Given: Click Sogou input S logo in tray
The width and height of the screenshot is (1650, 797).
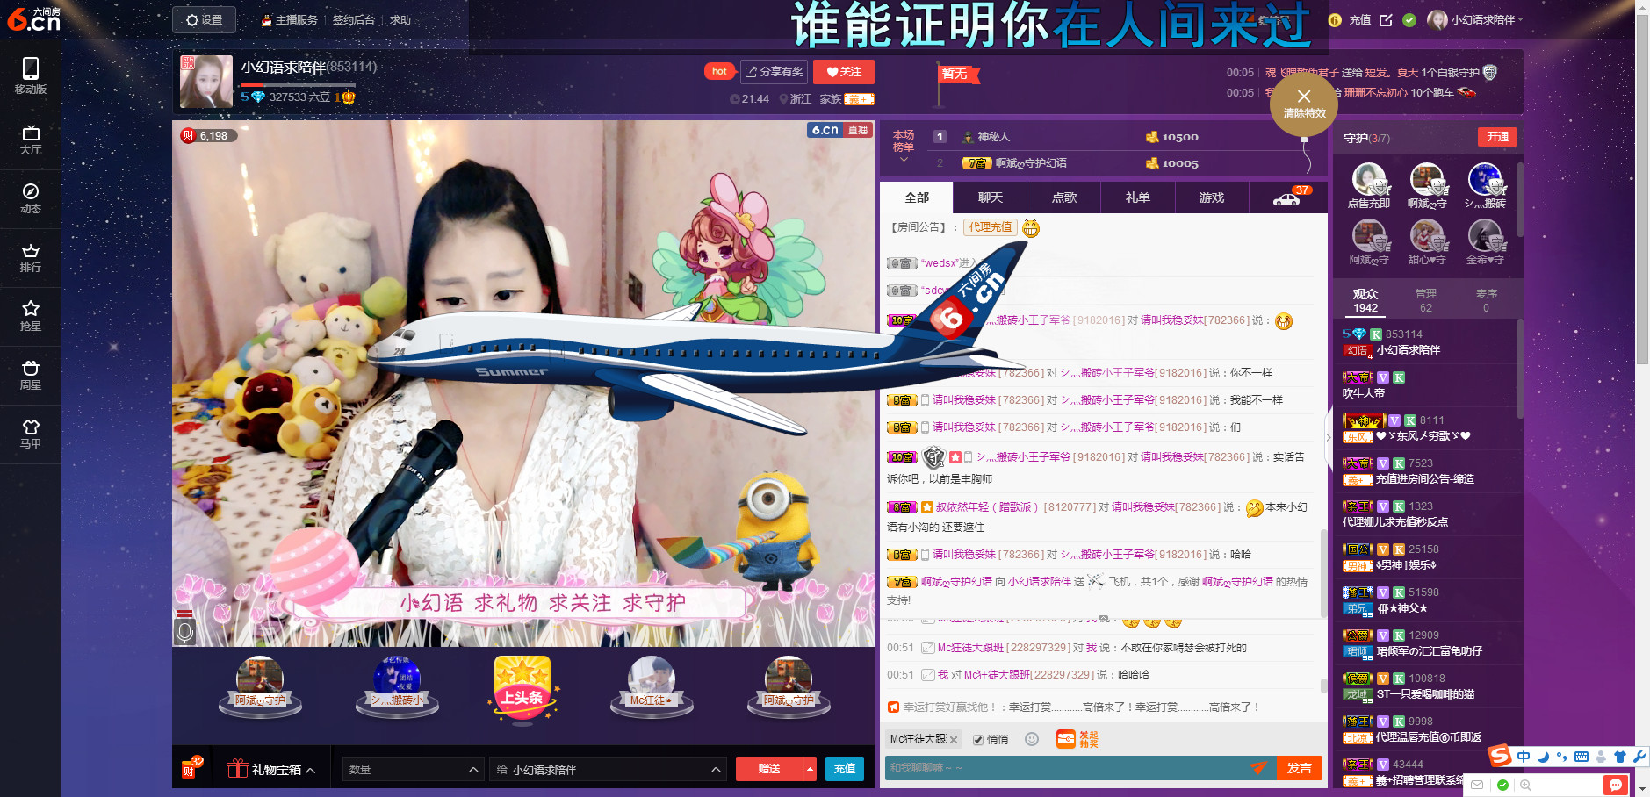Looking at the screenshot, I should pos(1499,756).
